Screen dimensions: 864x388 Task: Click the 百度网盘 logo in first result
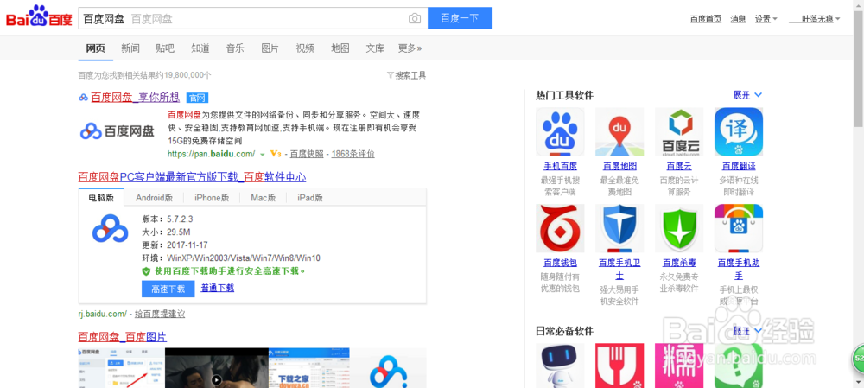118,130
